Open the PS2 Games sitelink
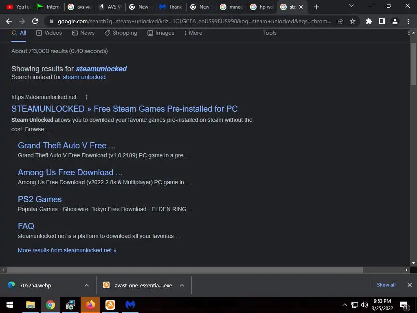417x313 pixels. pos(40,199)
